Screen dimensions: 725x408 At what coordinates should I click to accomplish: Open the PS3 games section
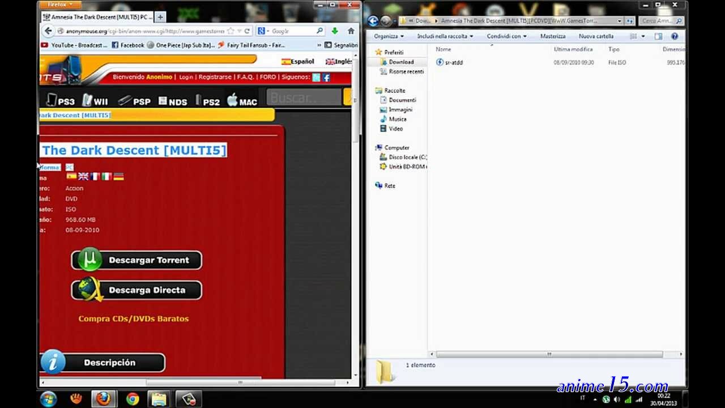coord(61,101)
